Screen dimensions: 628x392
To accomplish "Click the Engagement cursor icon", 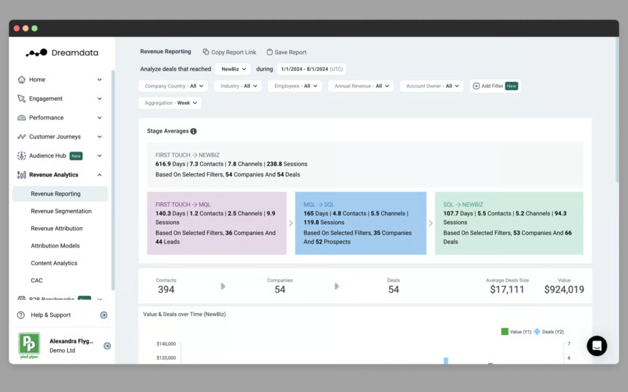I will coord(21,99).
